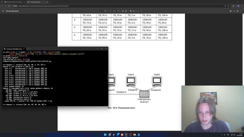The image size is (244, 137).
Task: Close the lab_ethernet.pdf browser tab
Action: click(47, 2)
